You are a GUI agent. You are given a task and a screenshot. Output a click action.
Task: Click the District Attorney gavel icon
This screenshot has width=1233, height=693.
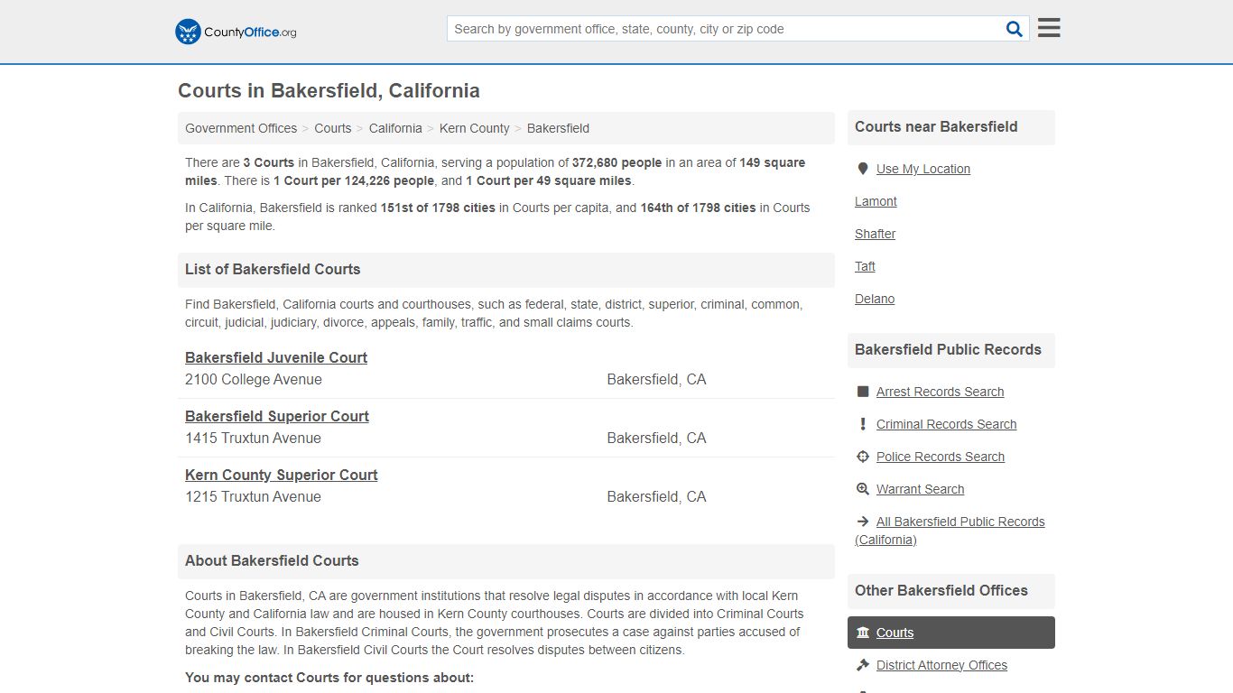click(863, 665)
